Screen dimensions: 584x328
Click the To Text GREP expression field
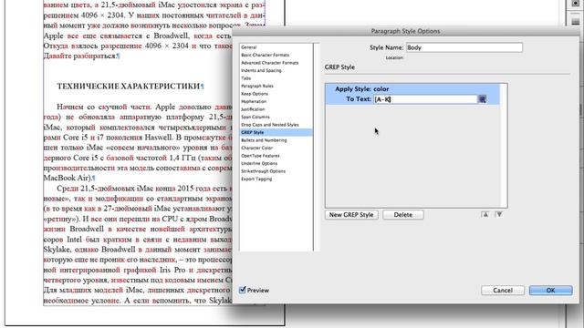point(425,99)
